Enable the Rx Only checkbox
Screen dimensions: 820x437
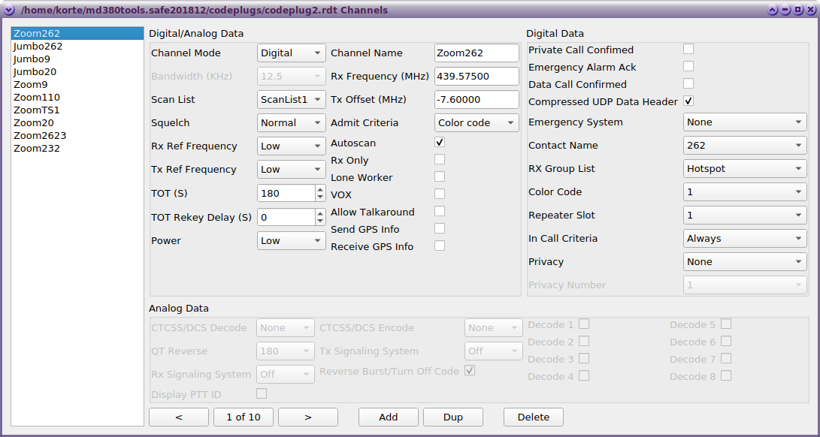439,159
